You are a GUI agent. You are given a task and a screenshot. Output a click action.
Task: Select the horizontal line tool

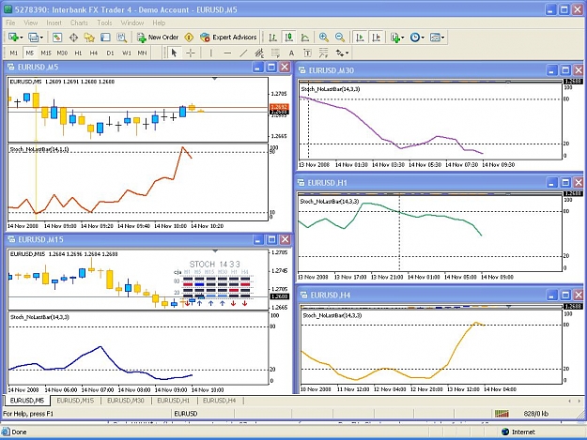pyautogui.click(x=227, y=53)
